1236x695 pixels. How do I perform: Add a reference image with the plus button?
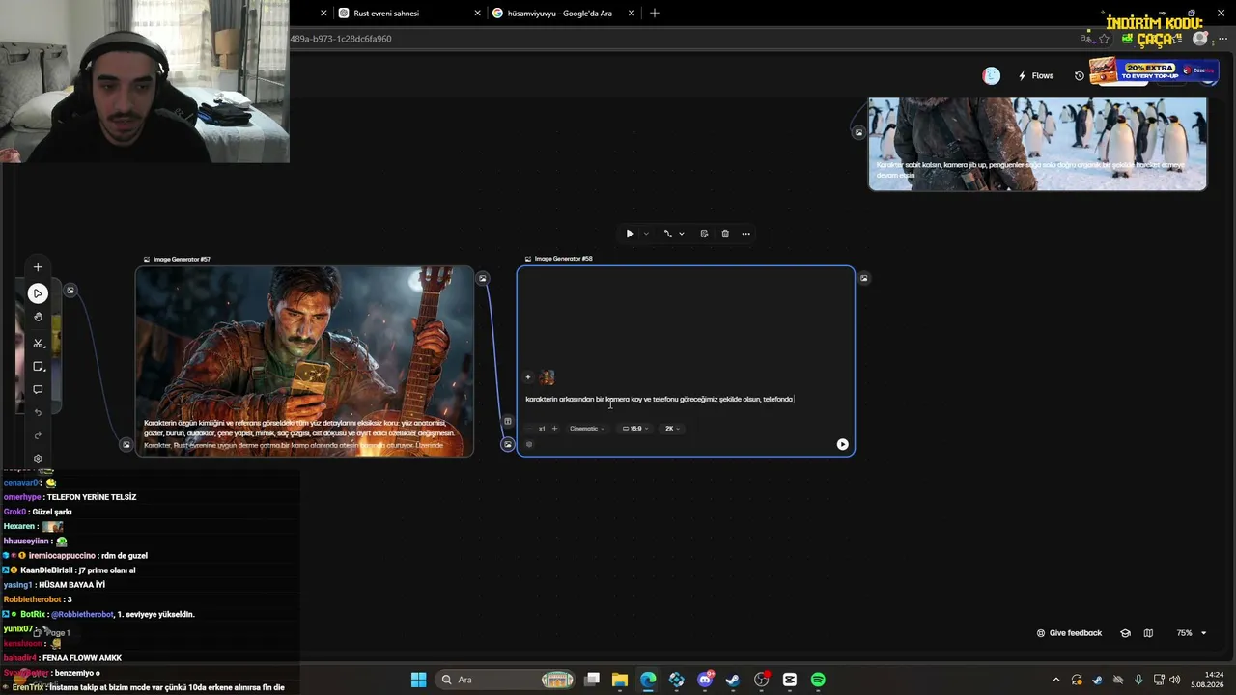(528, 377)
